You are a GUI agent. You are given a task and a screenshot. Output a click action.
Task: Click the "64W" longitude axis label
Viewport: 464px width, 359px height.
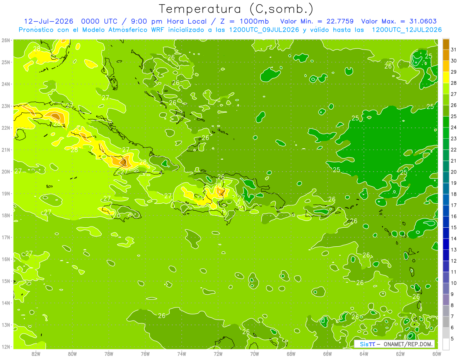[x=364, y=354]
